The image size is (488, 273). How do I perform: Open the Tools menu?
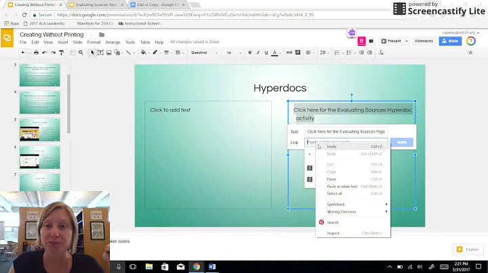(x=130, y=42)
